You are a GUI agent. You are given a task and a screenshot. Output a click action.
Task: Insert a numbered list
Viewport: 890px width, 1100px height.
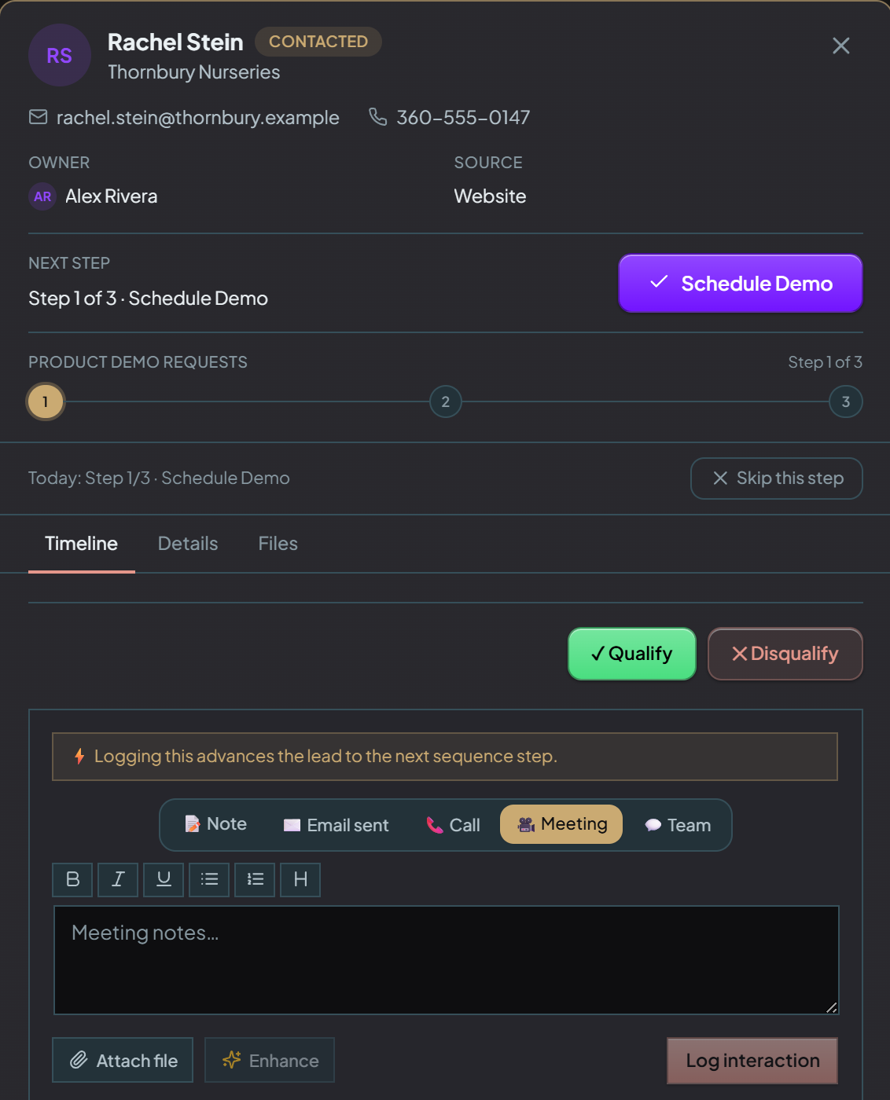255,879
